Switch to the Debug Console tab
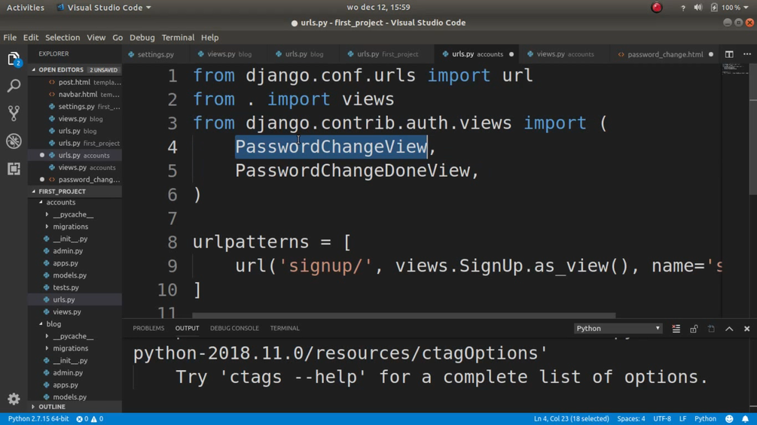This screenshot has height=425, width=757. [x=234, y=328]
